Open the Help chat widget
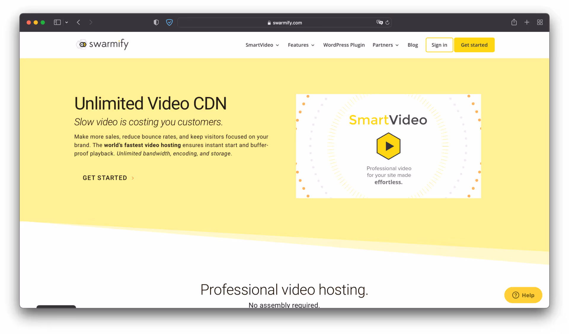The image size is (569, 334). point(523,295)
